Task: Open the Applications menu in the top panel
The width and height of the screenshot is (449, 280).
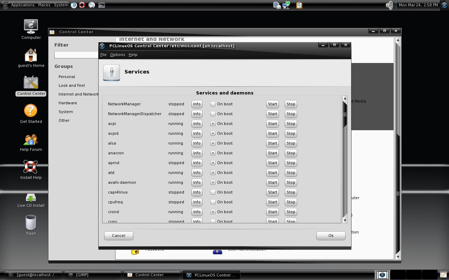Action: pyautogui.click(x=23, y=5)
